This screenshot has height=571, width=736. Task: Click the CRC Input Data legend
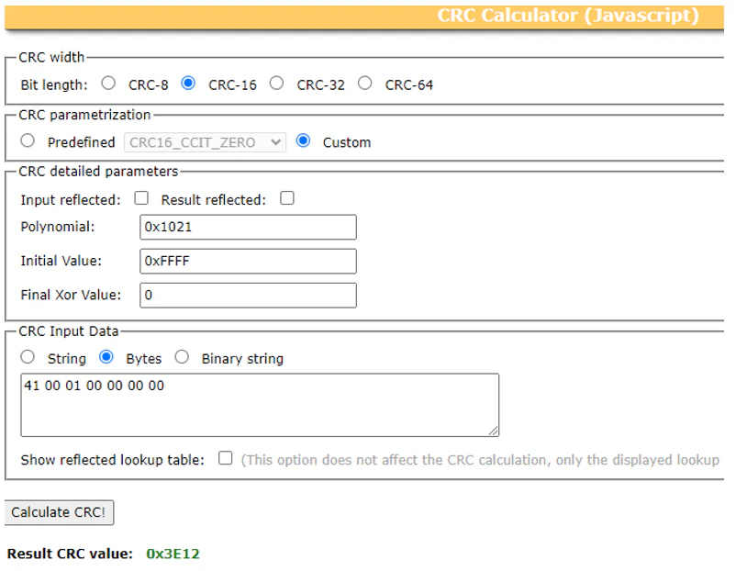coord(69,331)
